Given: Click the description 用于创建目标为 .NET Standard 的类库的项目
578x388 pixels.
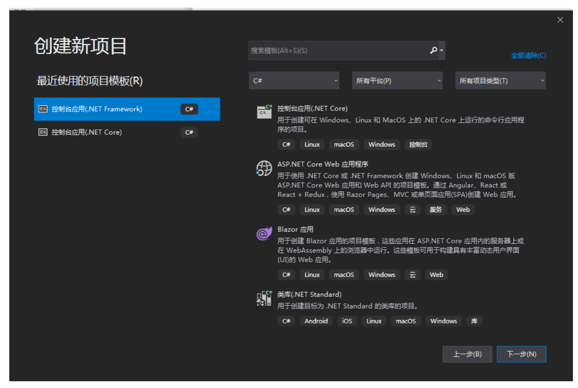Looking at the screenshot, I should [348, 306].
